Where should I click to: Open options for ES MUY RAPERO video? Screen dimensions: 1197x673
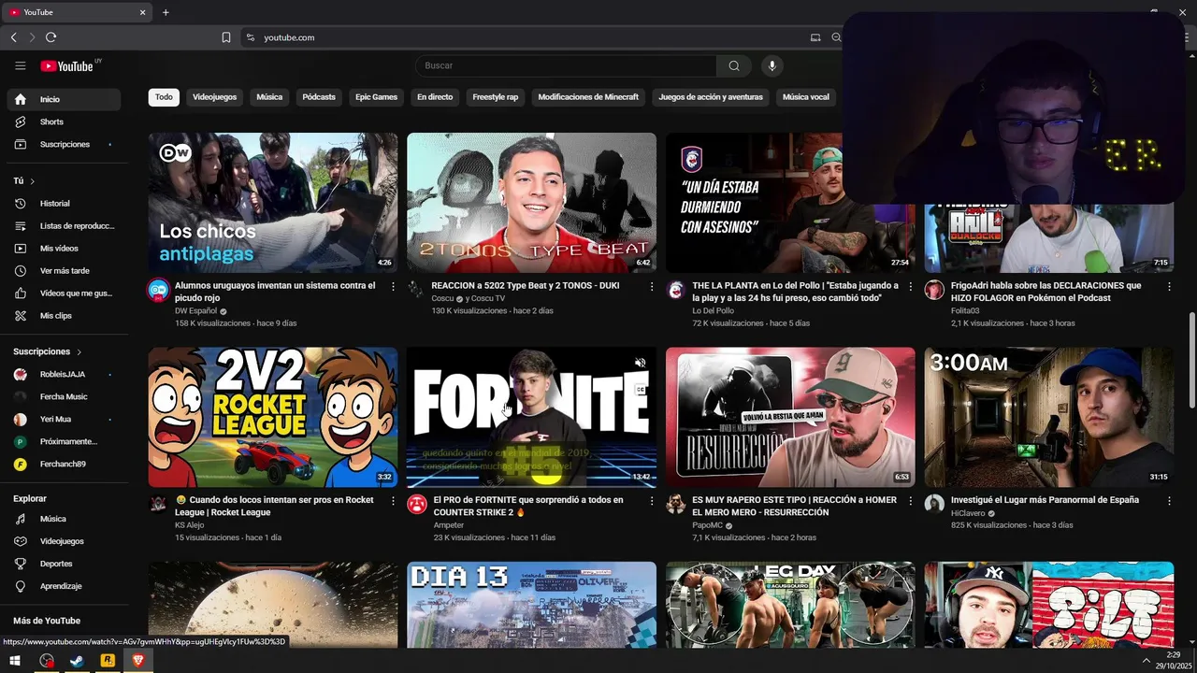click(x=911, y=500)
